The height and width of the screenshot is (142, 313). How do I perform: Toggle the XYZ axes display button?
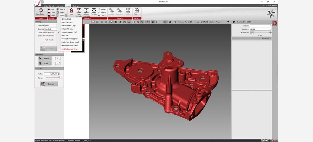click(x=129, y=22)
